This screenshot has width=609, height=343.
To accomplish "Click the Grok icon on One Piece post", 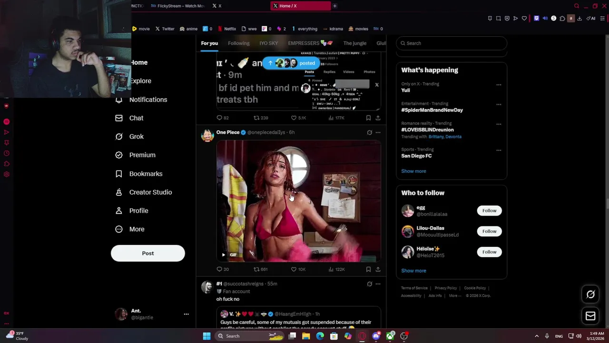I will (x=369, y=132).
